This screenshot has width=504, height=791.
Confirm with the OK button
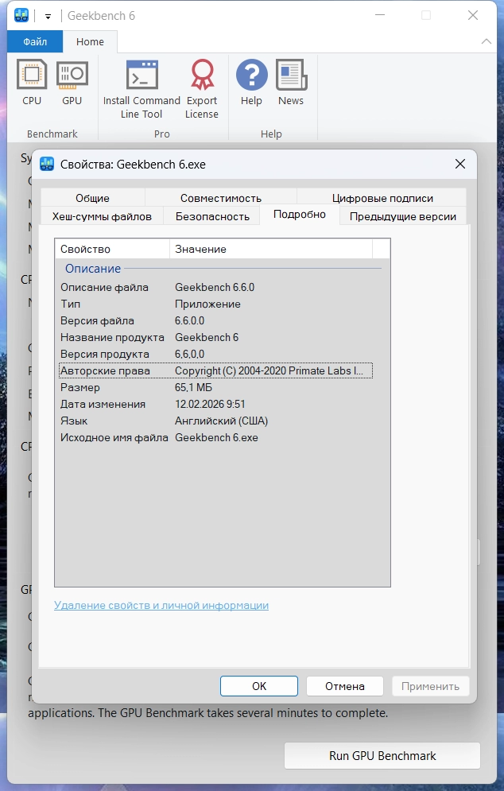(x=259, y=686)
